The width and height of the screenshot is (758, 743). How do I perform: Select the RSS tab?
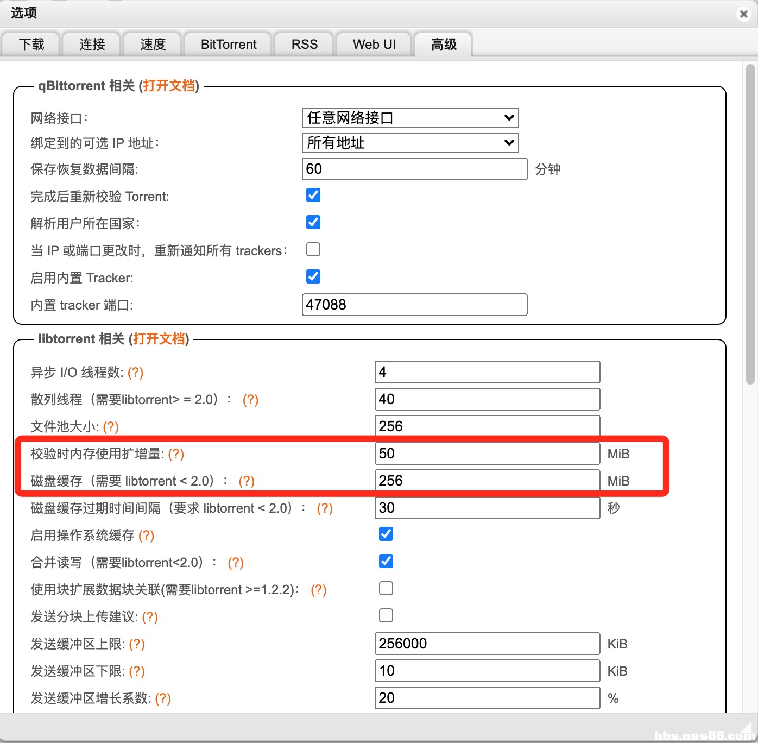[304, 44]
